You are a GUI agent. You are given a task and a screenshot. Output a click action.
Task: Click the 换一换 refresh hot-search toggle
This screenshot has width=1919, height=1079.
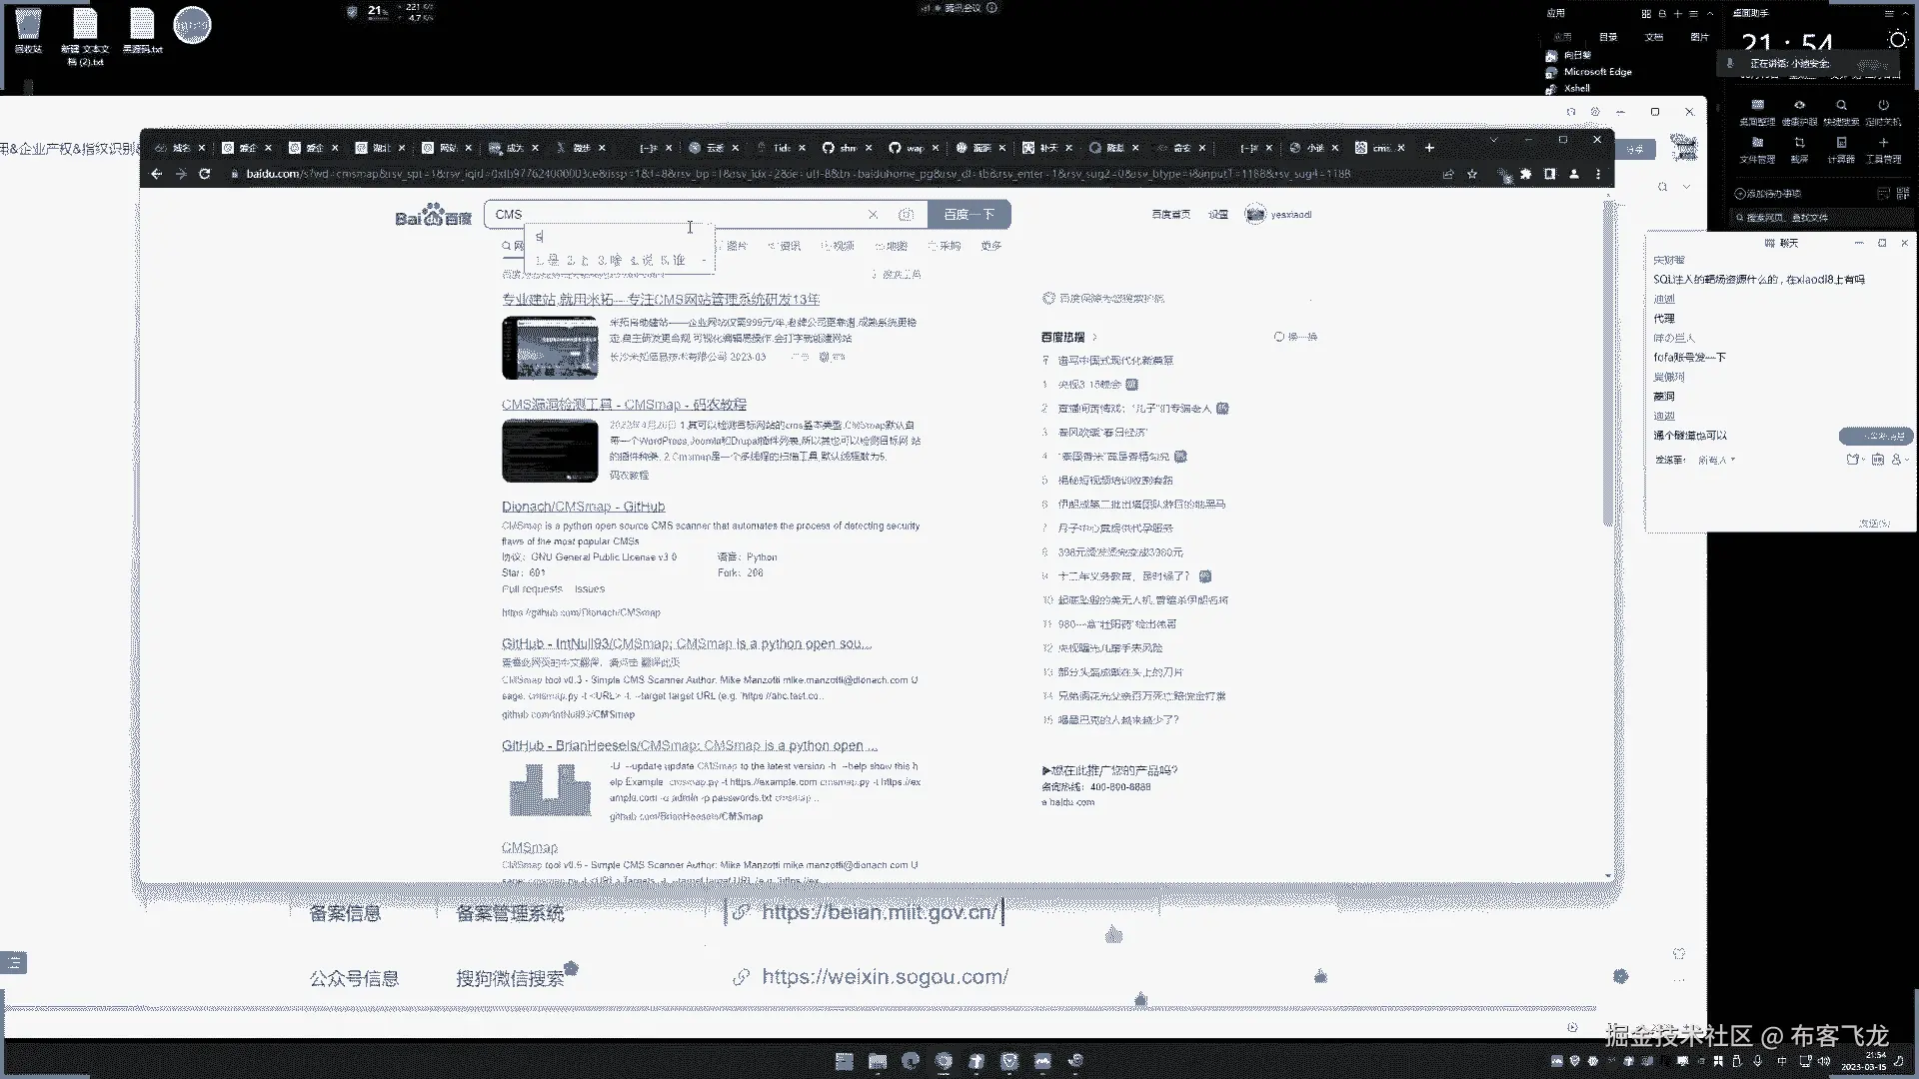pyautogui.click(x=1296, y=338)
